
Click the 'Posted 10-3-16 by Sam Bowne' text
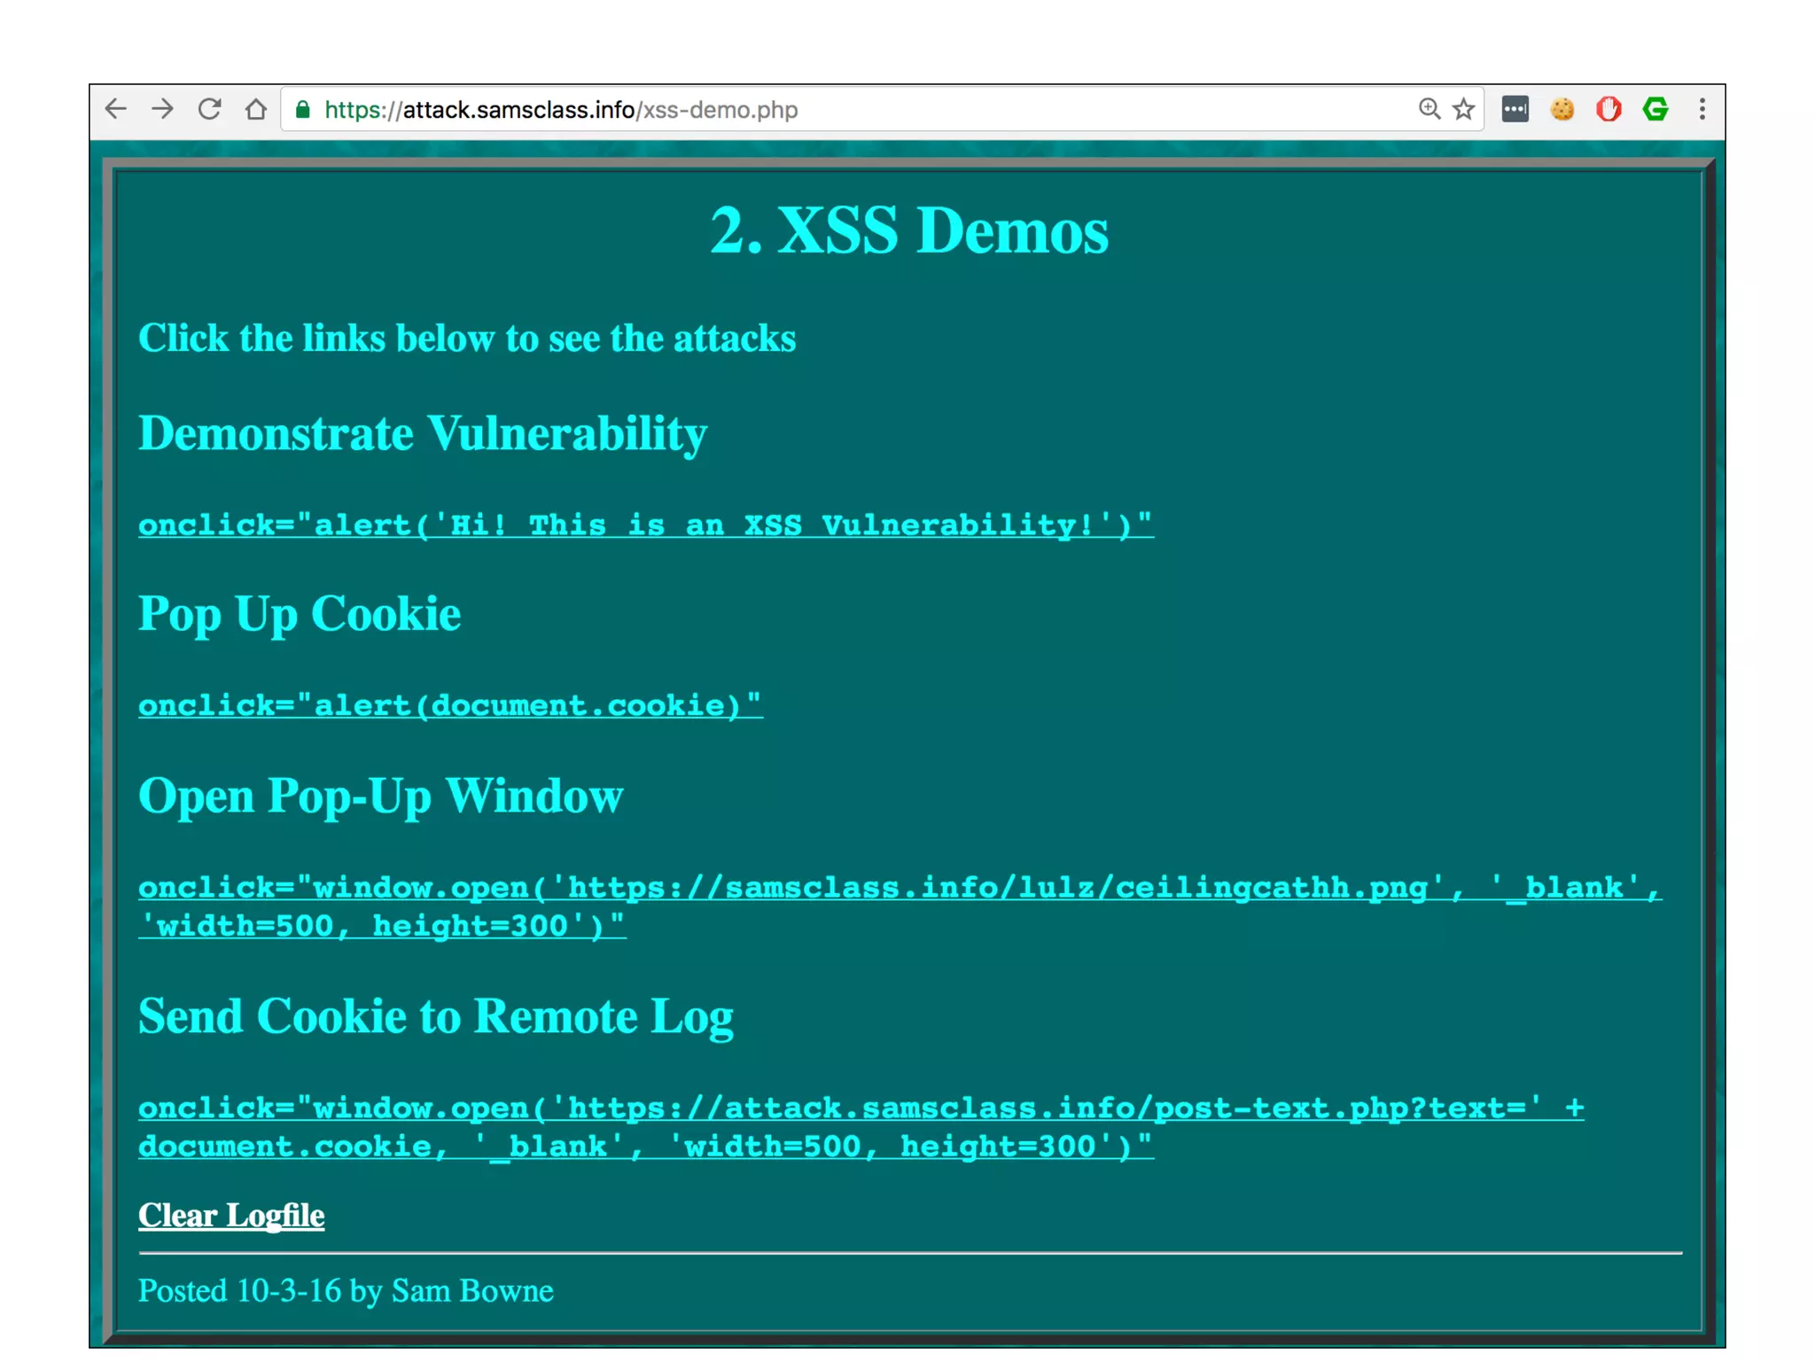point(346,1291)
